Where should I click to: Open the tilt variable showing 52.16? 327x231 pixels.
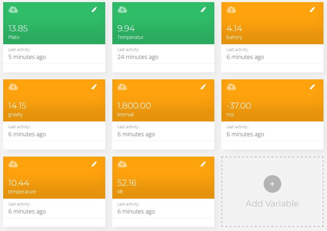click(x=127, y=183)
